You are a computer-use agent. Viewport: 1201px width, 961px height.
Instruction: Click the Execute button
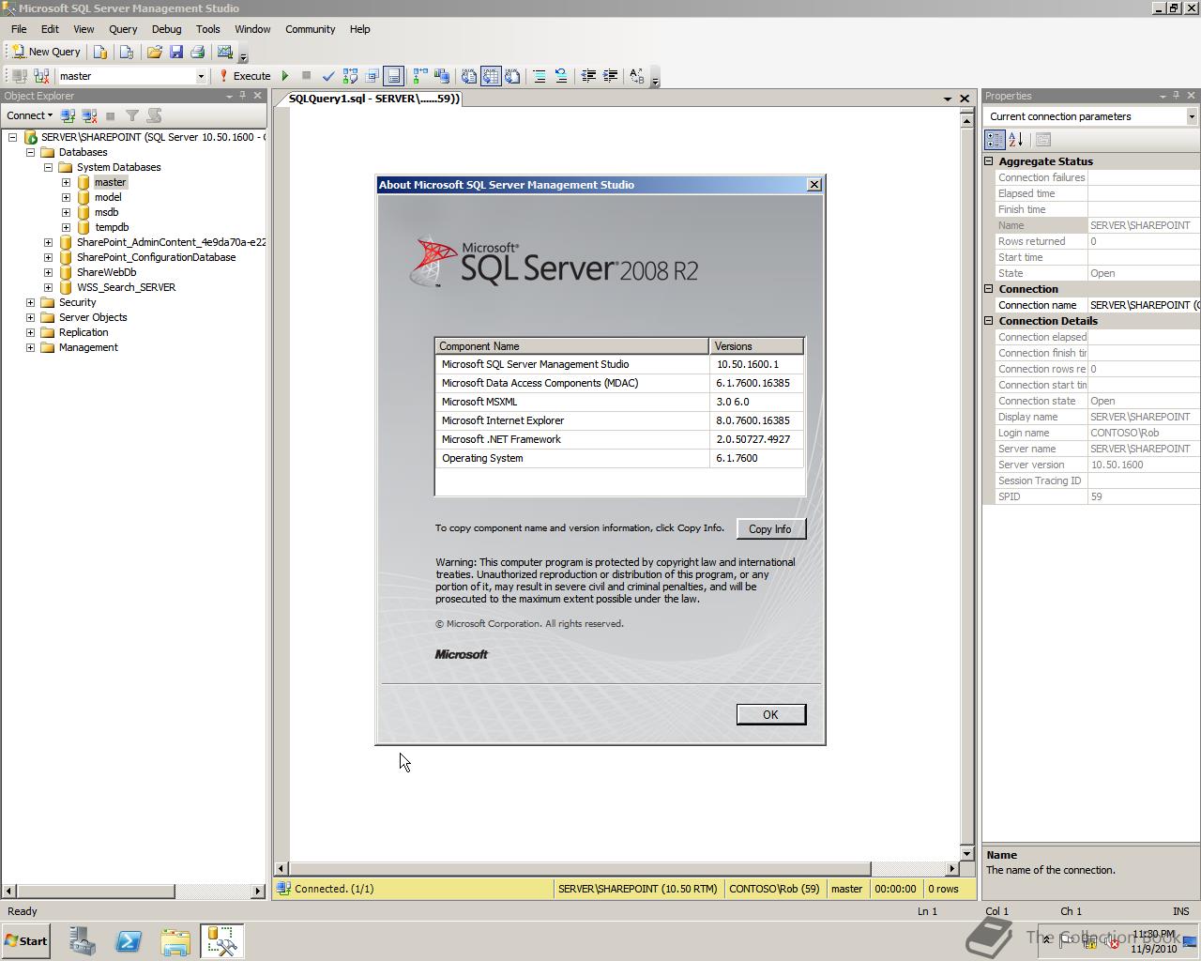pos(245,76)
